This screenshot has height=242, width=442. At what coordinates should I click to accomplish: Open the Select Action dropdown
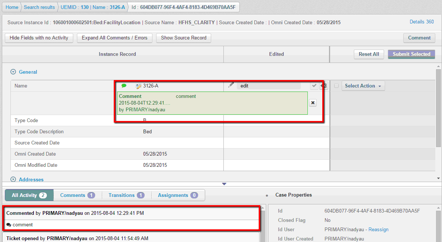point(363,86)
